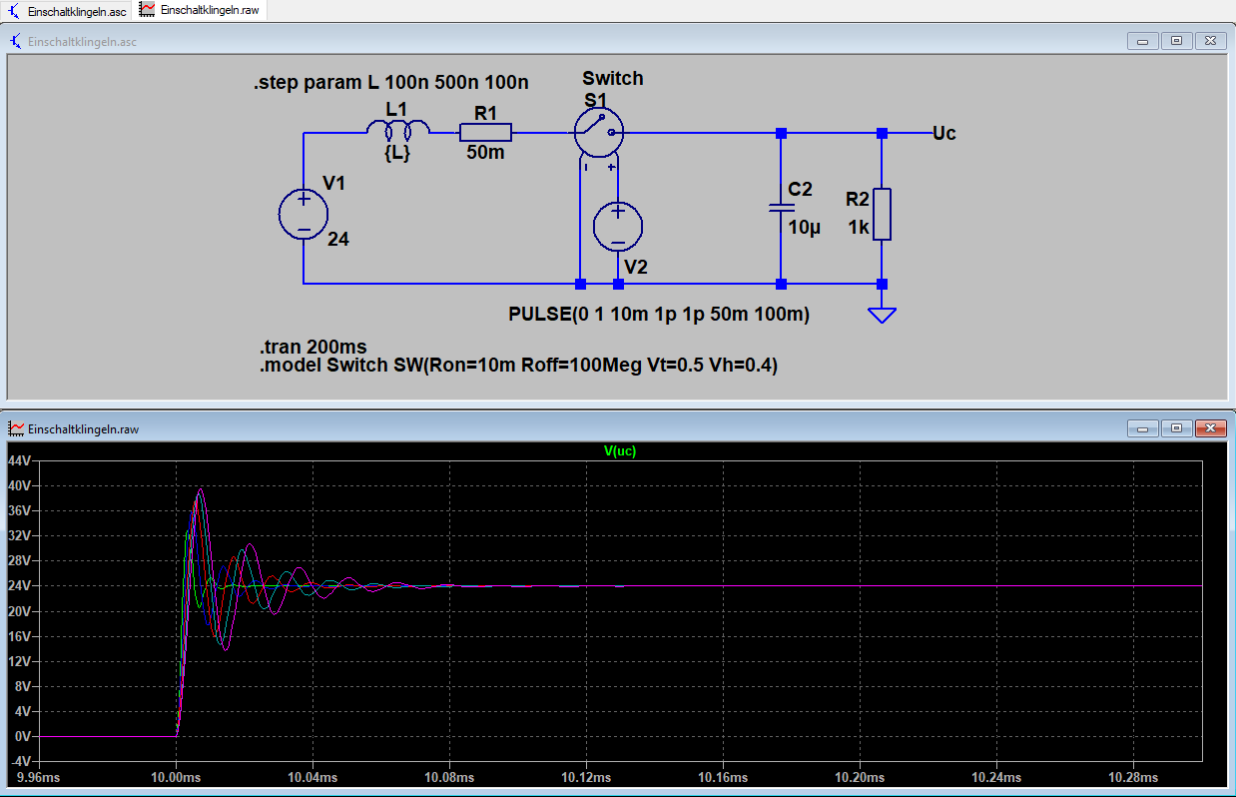The width and height of the screenshot is (1236, 797).
Task: Click the 10.00ms time axis label
Action: coord(176,777)
